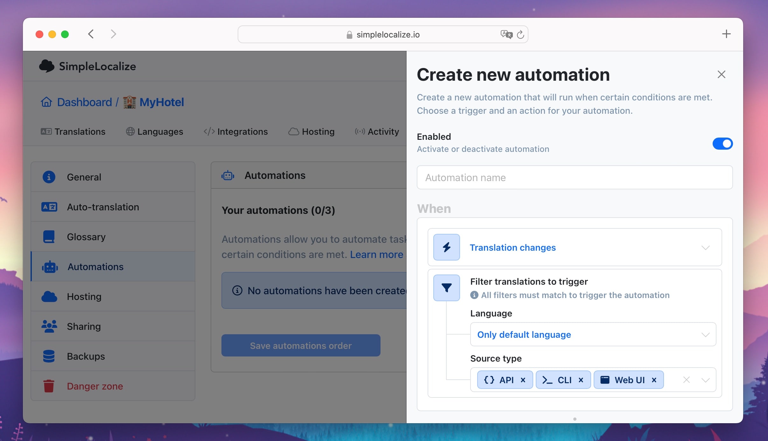Open the Translation changes trigger dropdown
This screenshot has width=768, height=441.
pos(575,247)
